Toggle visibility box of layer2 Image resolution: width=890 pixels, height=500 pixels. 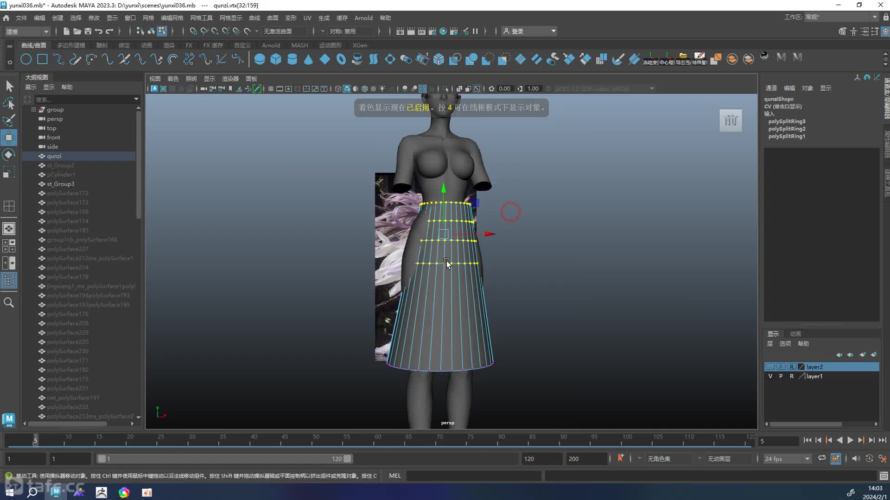coord(770,367)
